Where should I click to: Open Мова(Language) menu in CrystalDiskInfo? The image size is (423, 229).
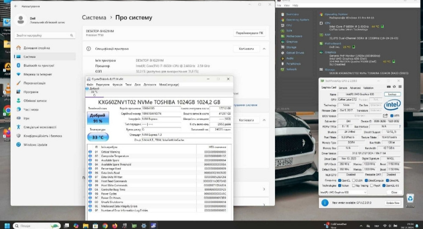click(169, 85)
